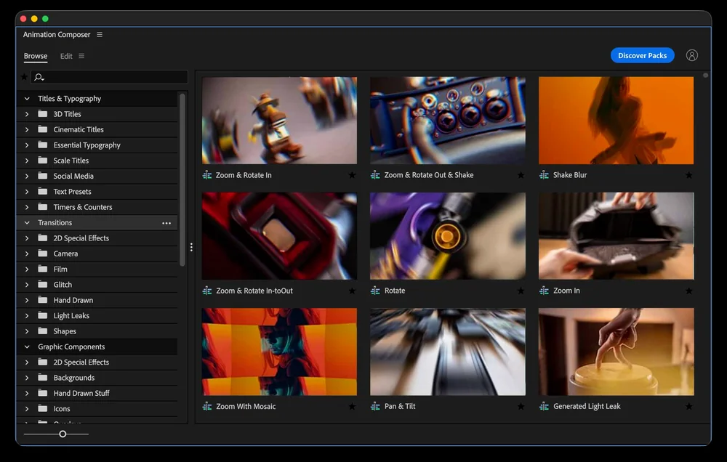Click inside the search input field
The width and height of the screenshot is (727, 462).
110,77
